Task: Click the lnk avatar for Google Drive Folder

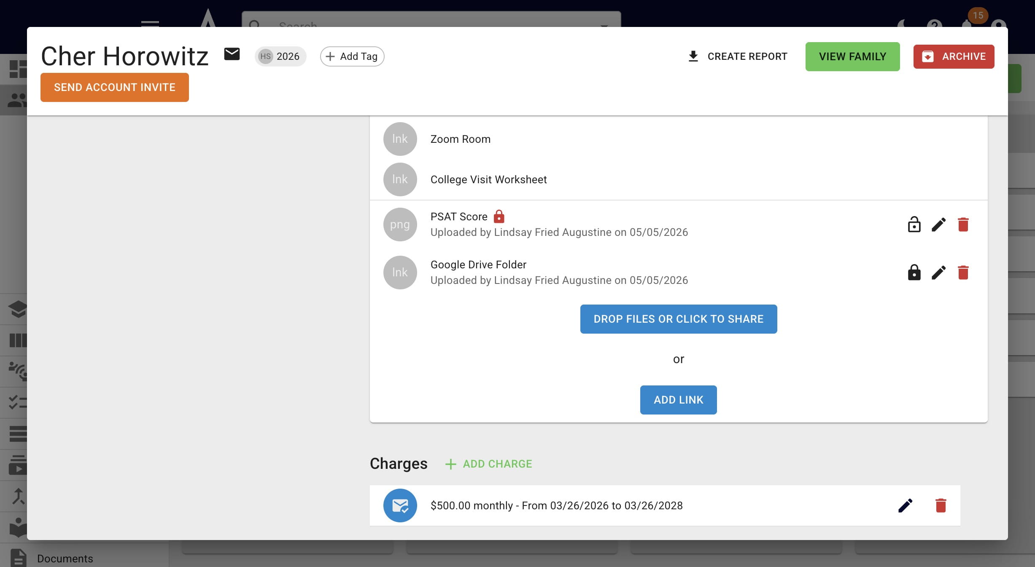Action: click(x=400, y=273)
